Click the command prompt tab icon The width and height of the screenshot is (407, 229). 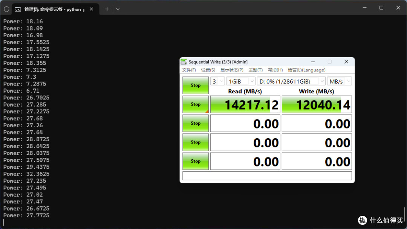coord(18,9)
